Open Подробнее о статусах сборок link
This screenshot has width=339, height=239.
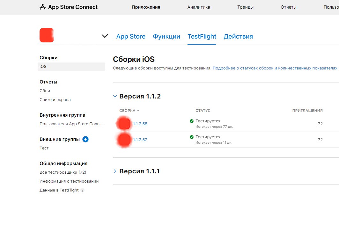(275, 68)
